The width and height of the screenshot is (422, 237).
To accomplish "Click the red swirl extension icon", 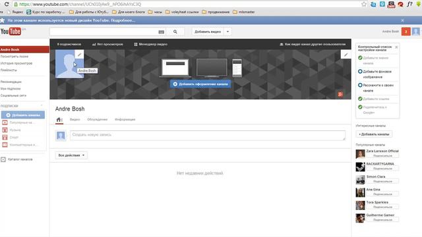I will [x=400, y=5].
